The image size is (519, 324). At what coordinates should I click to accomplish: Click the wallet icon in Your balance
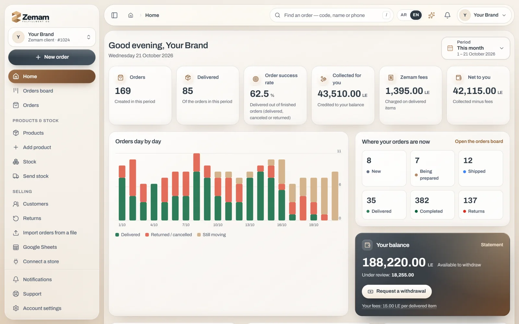tap(368, 245)
